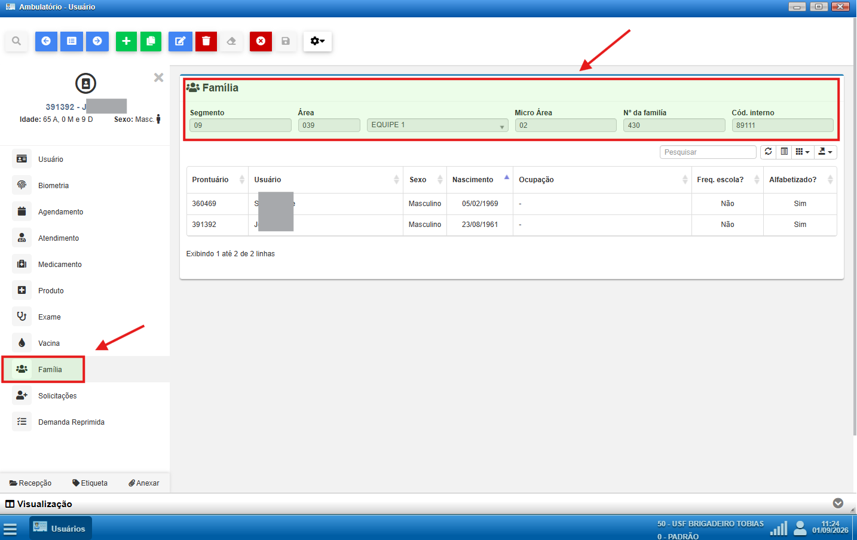Refresh the family table
Image resolution: width=857 pixels, height=540 pixels.
coord(769,152)
